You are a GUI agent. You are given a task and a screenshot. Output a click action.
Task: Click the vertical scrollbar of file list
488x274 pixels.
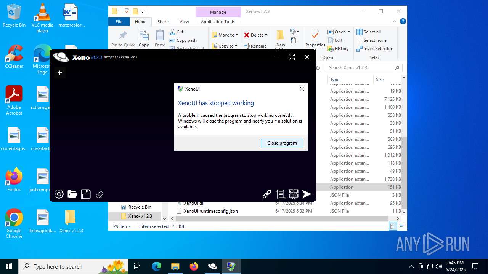tap(404, 172)
